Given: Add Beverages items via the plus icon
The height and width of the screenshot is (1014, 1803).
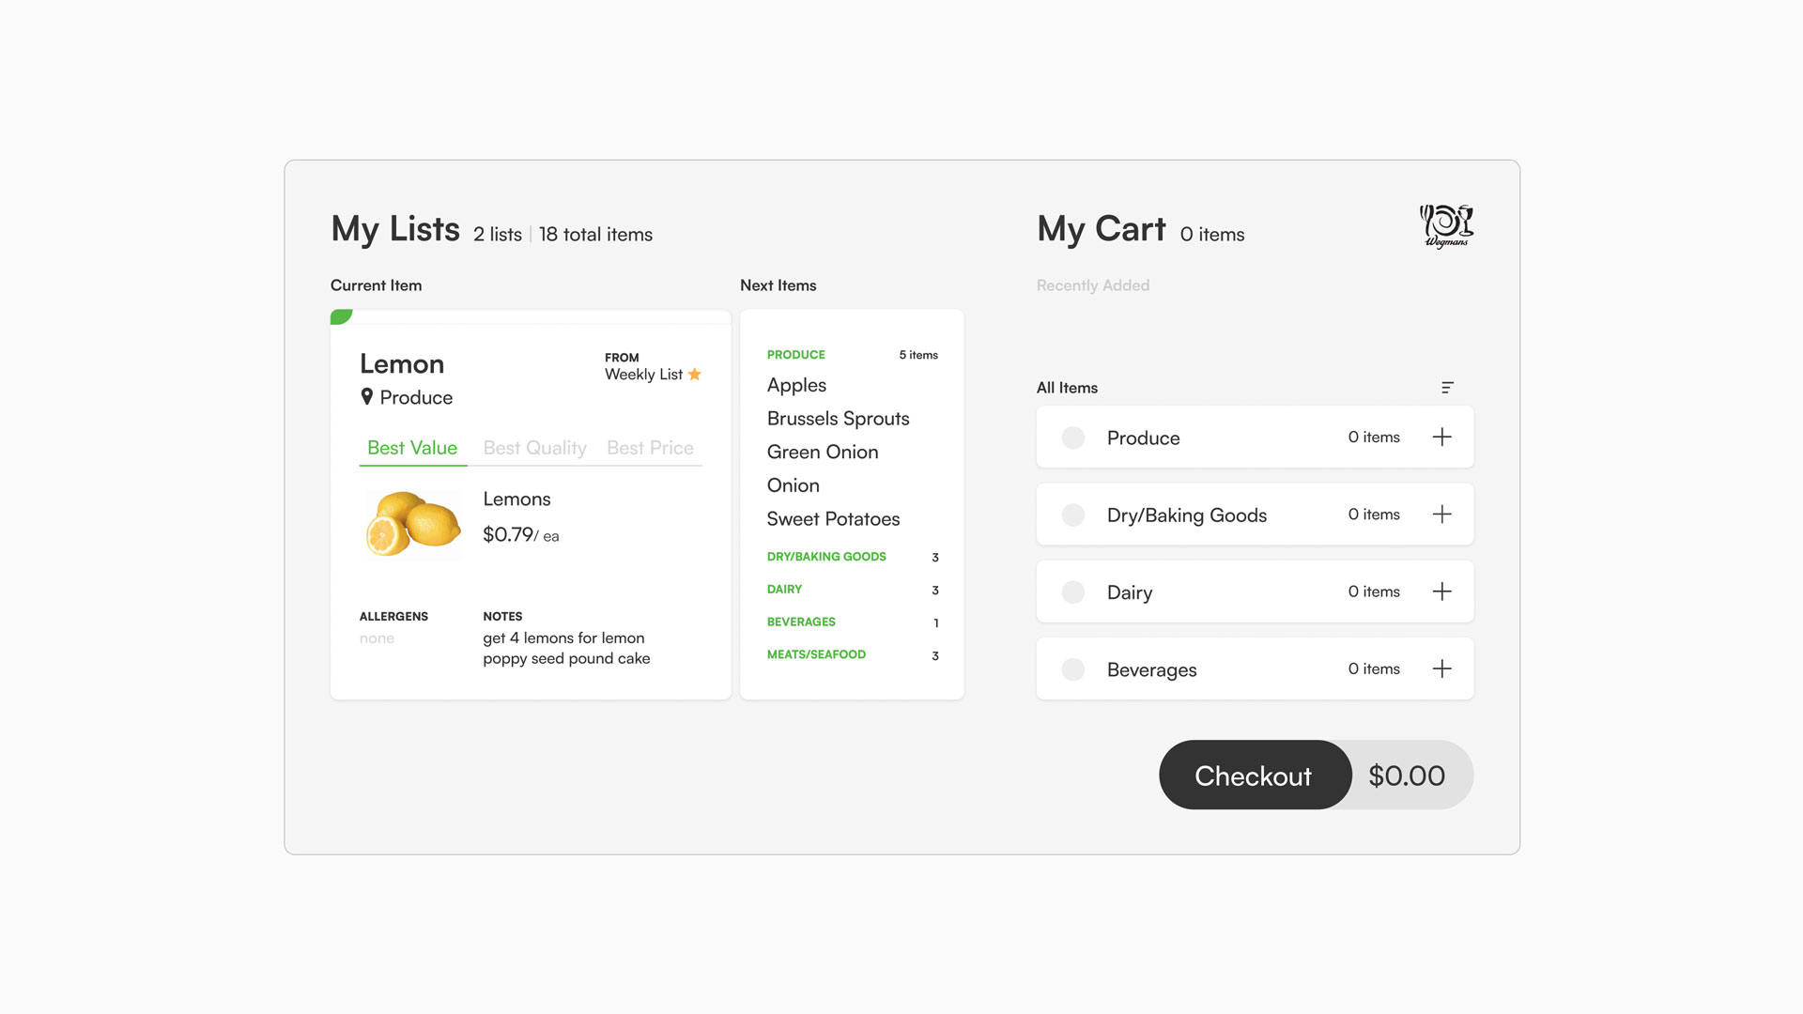Looking at the screenshot, I should [x=1442, y=668].
